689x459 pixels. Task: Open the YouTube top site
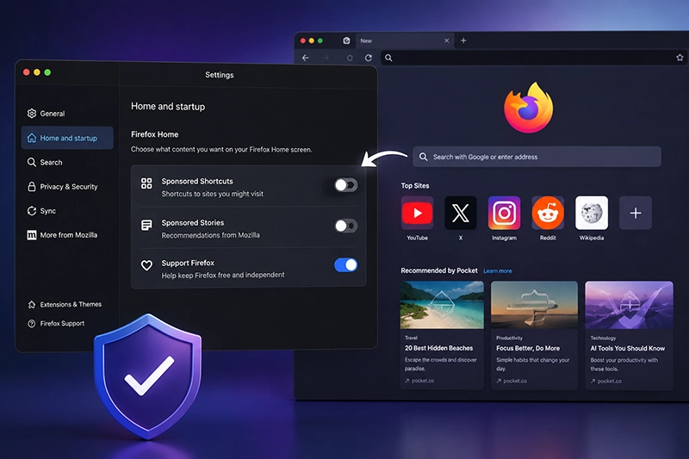click(417, 213)
